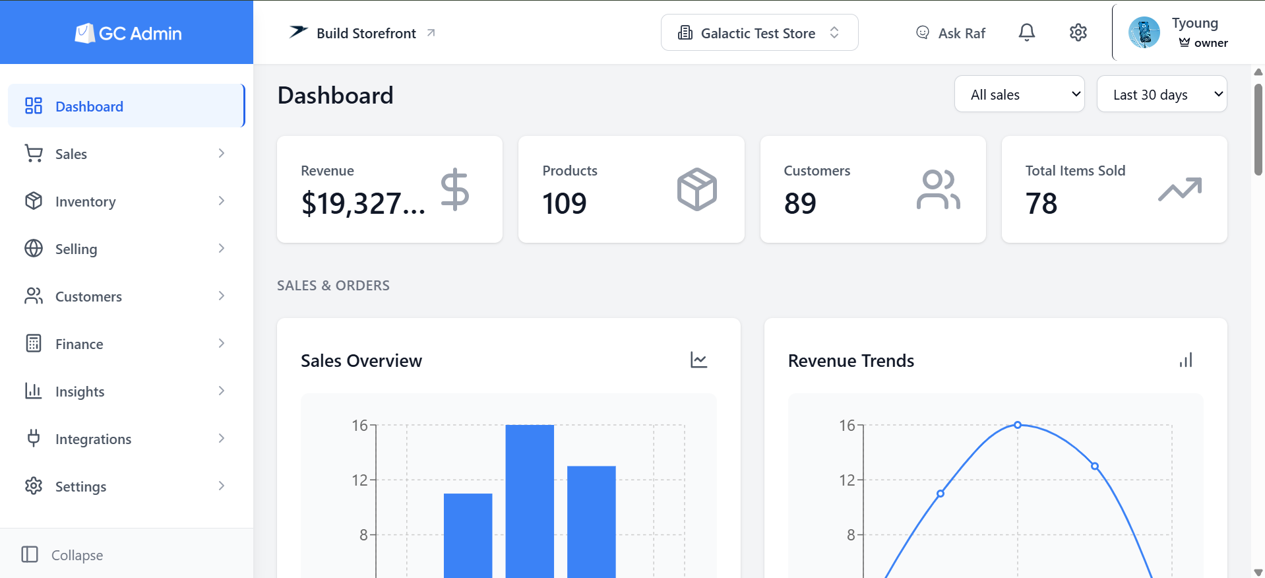Click the page vertical scrollbar thumb
1265x578 pixels.
click(1258, 129)
